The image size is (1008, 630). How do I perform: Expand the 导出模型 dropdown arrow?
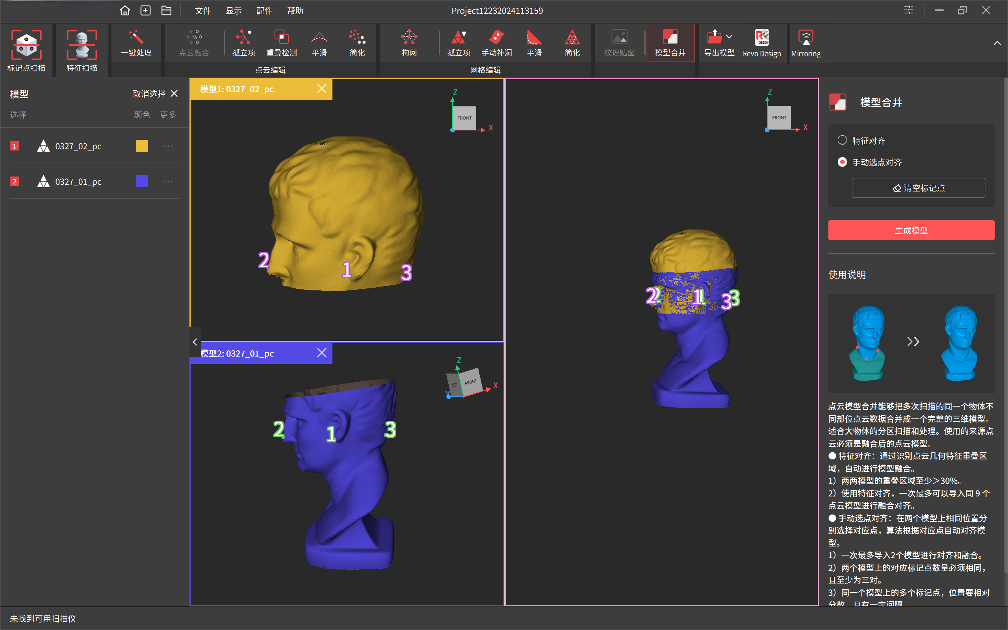pyautogui.click(x=729, y=37)
